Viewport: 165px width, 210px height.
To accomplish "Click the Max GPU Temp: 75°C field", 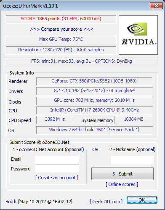I will point(61,40).
